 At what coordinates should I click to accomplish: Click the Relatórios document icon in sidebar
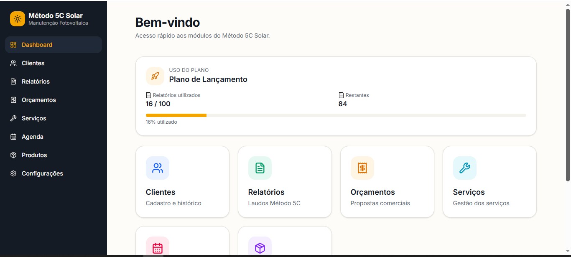pos(13,81)
